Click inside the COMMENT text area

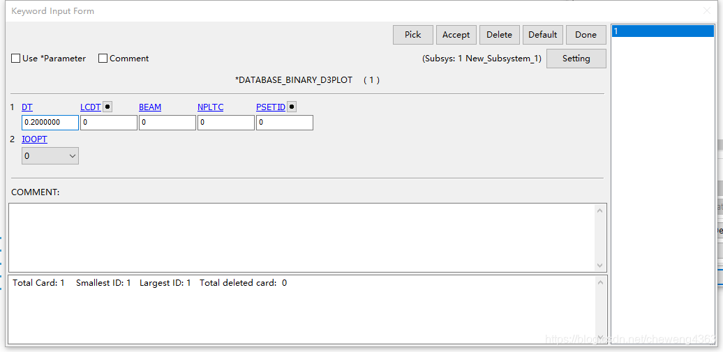click(x=302, y=237)
